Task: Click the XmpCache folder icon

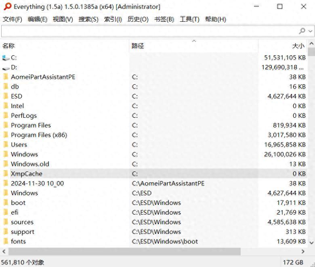Action: point(6,174)
